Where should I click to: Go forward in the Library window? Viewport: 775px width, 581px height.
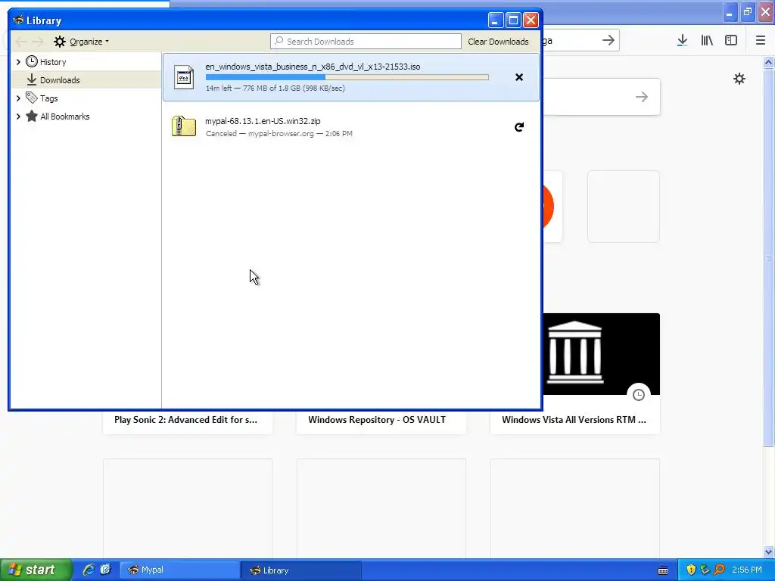point(38,42)
